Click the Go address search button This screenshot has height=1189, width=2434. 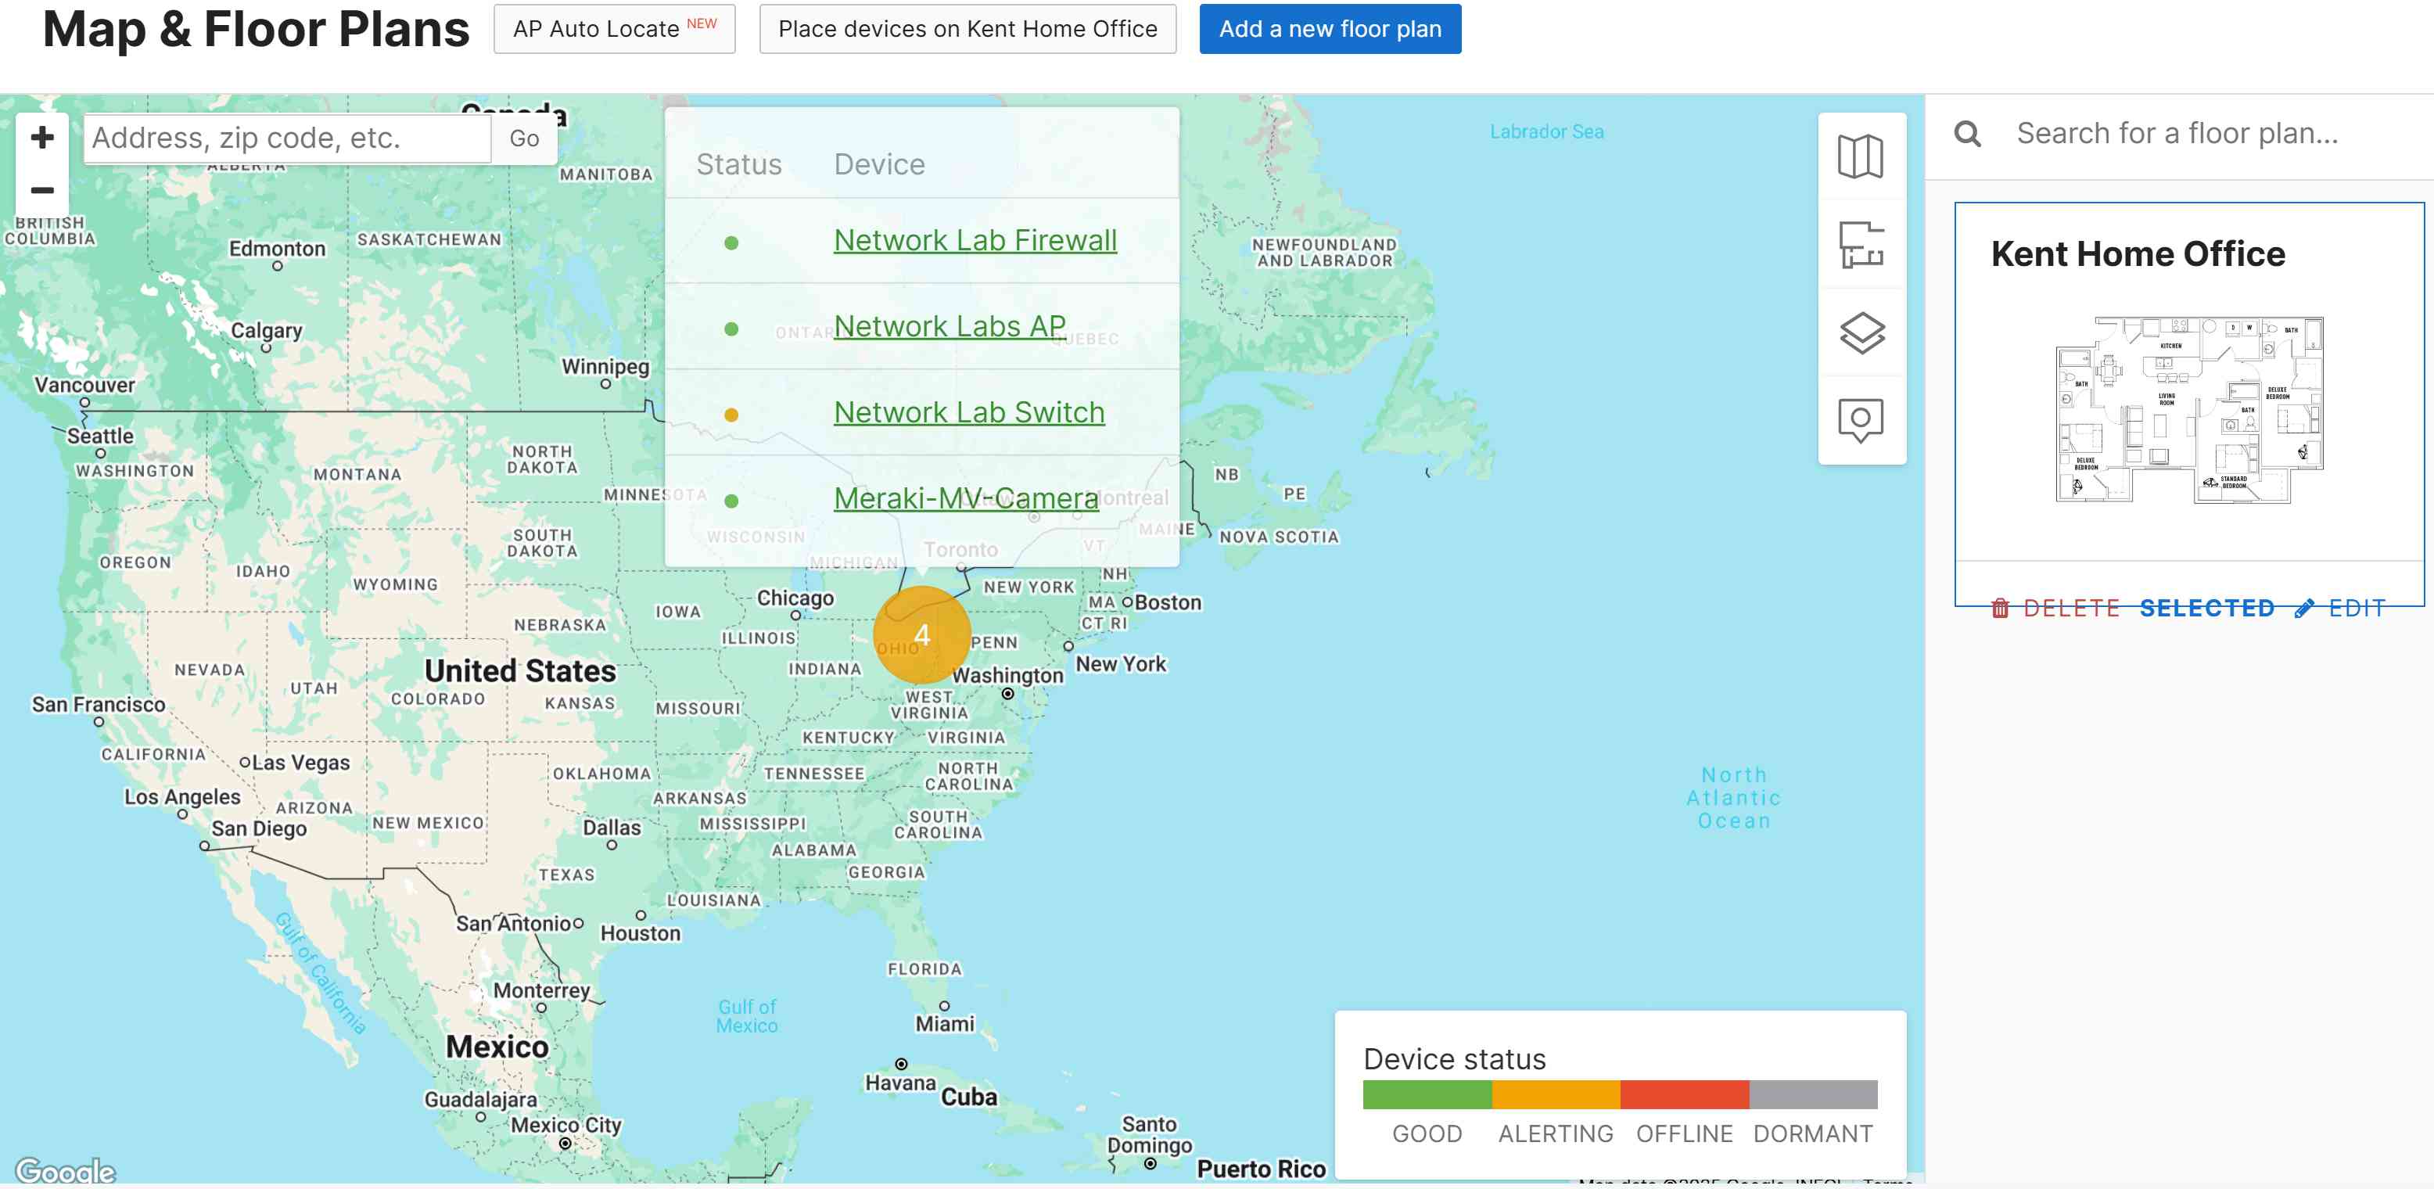click(523, 138)
